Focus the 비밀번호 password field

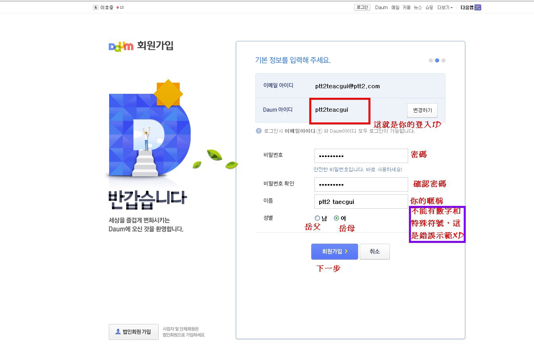(x=361, y=156)
